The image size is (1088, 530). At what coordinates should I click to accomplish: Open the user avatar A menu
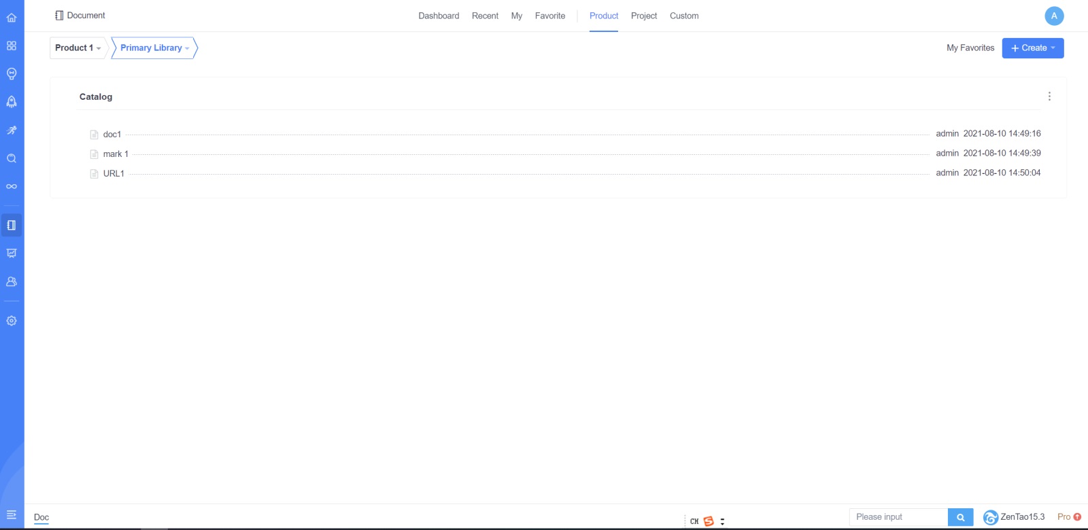pyautogui.click(x=1054, y=16)
